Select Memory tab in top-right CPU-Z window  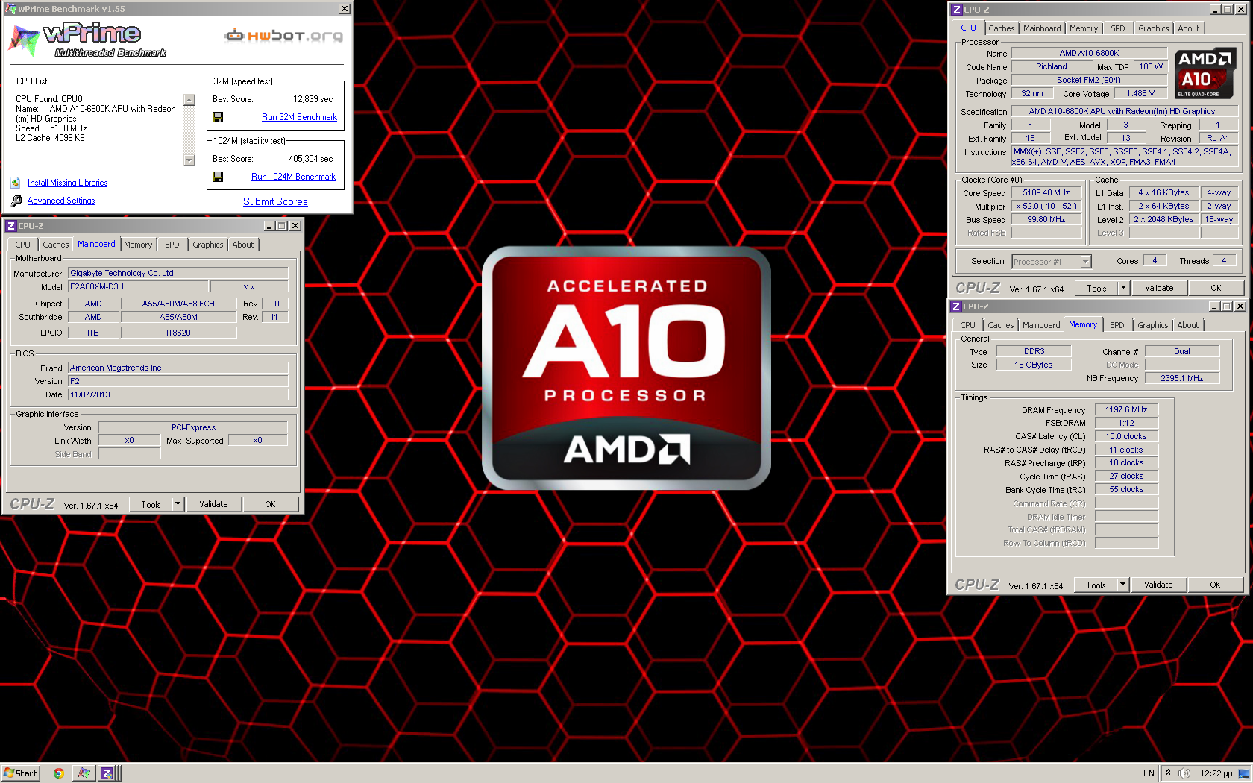(x=1084, y=28)
